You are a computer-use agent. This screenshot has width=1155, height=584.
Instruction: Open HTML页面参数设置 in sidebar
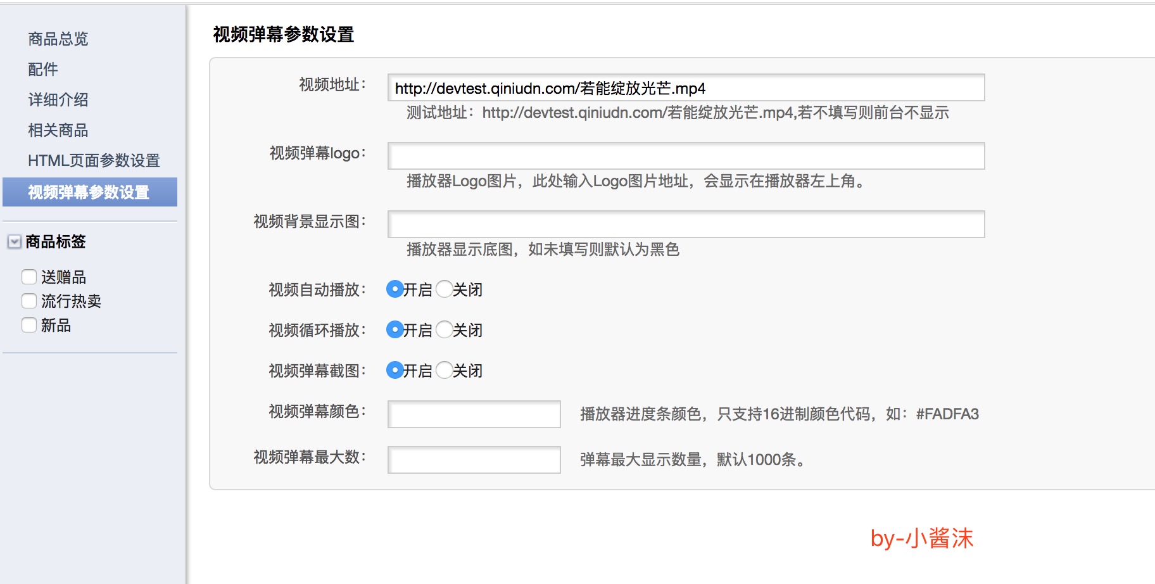[x=94, y=161]
